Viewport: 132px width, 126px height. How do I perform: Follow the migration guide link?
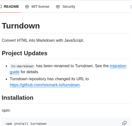118,66
